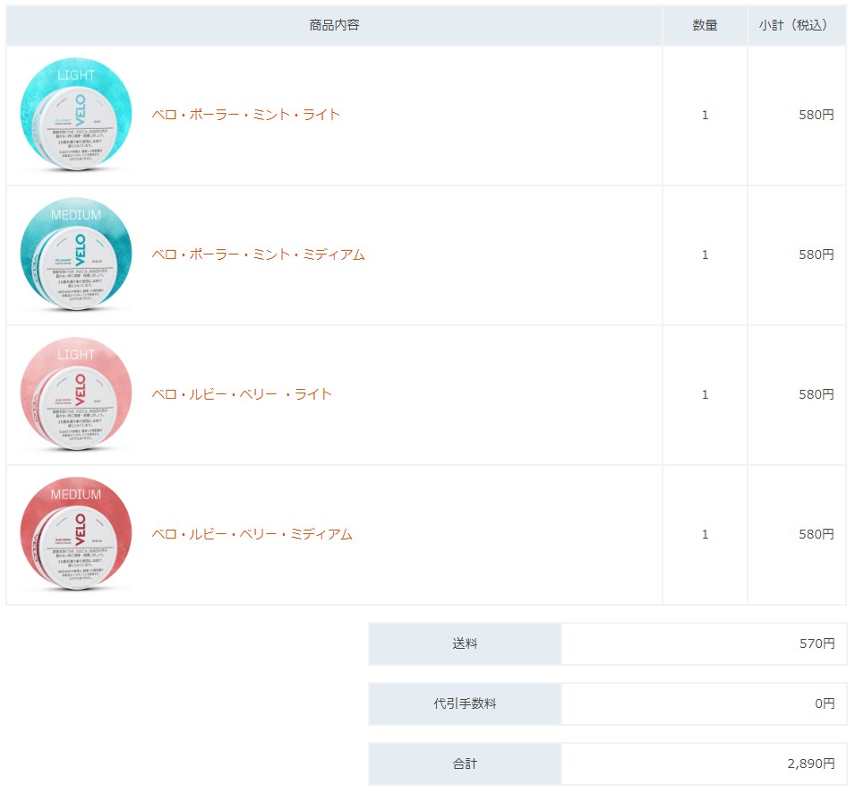Select quantity 1 in ルビー・ベリー・ライト row
Screen dimensions: 855x794
(x=705, y=394)
